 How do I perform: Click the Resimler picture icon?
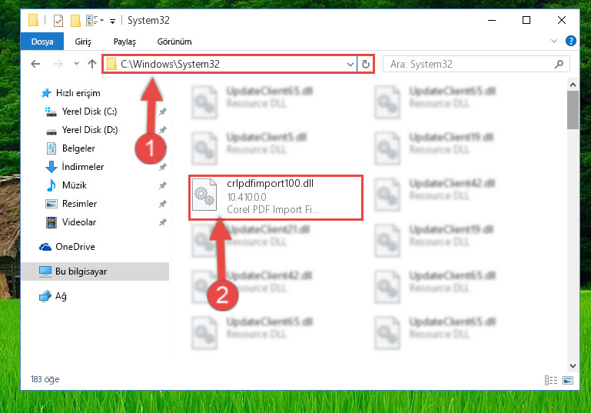(x=51, y=204)
